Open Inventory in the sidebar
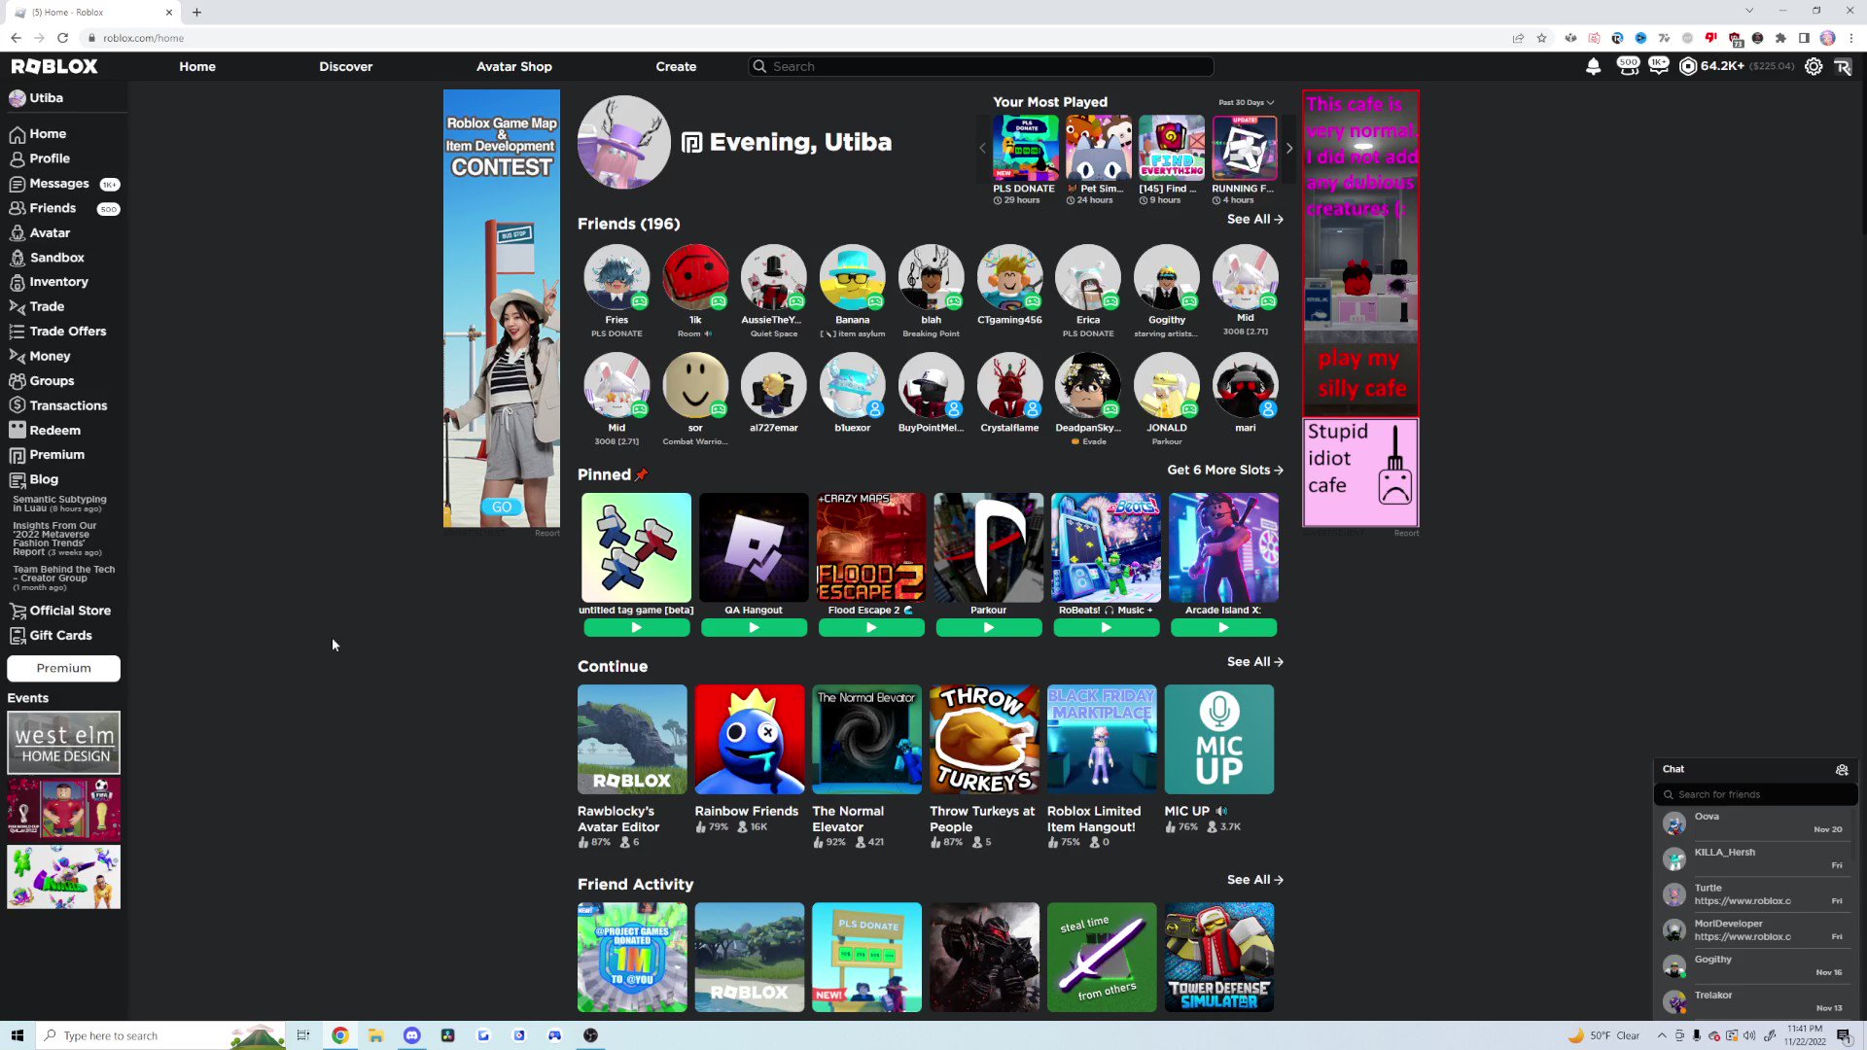The width and height of the screenshot is (1867, 1050). click(49, 282)
